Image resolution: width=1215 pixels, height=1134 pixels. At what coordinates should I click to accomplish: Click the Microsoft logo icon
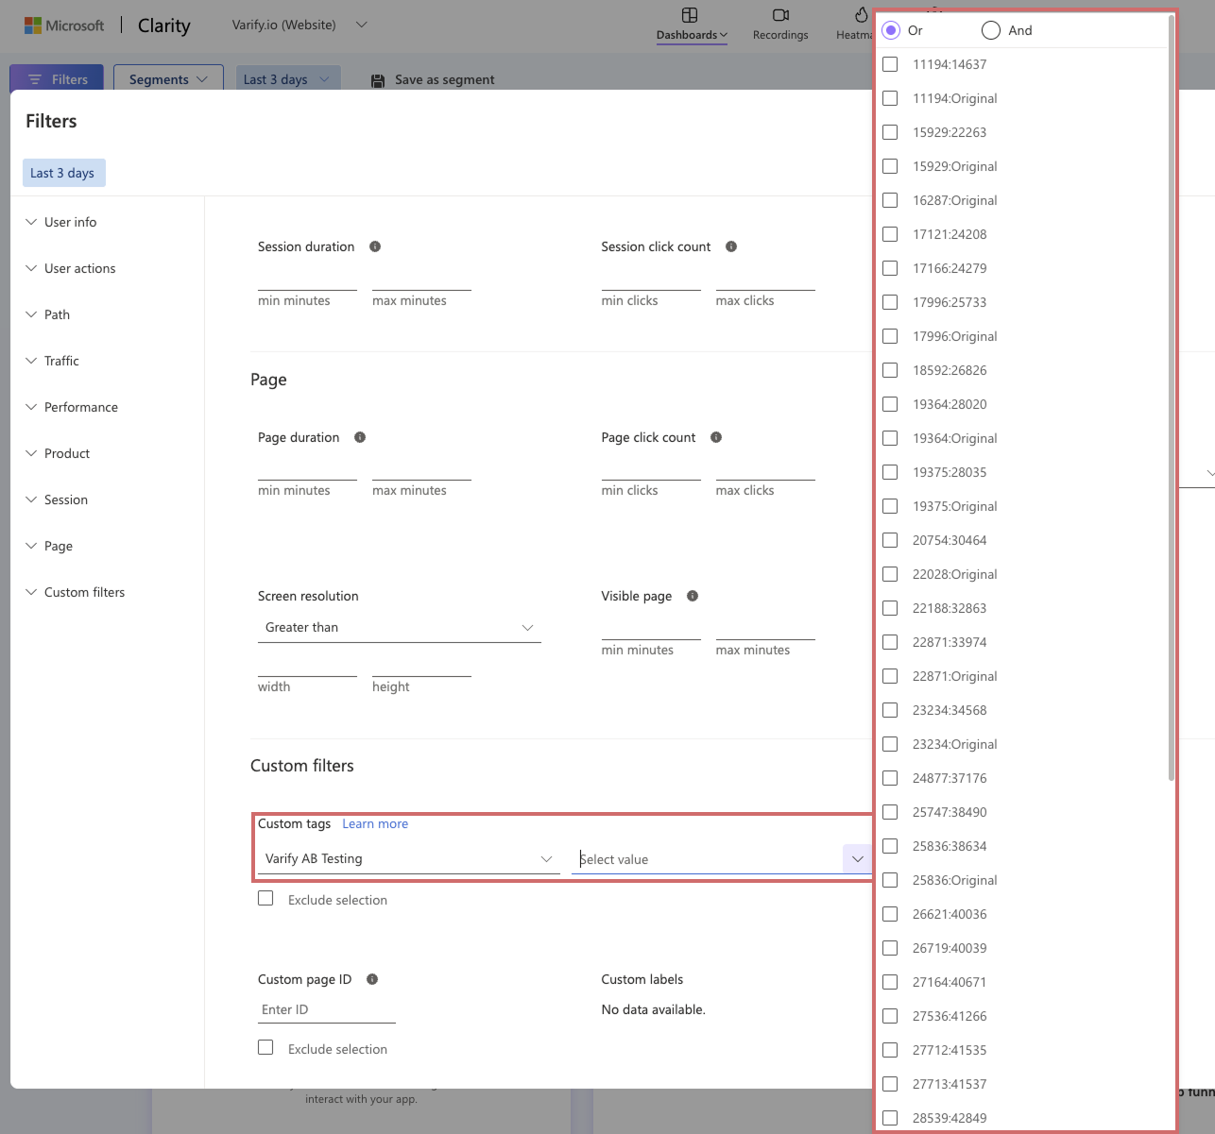(33, 25)
